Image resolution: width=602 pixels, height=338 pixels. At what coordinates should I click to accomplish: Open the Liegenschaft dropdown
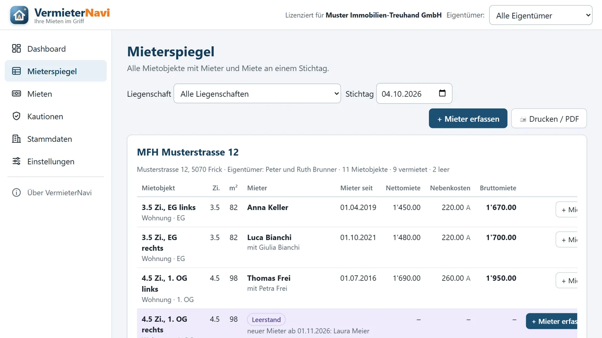tap(257, 94)
